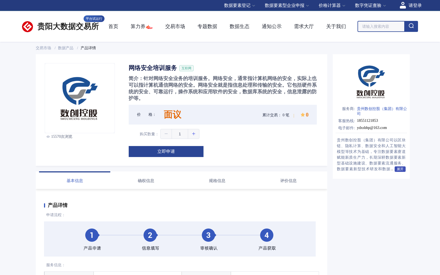Click the 贵州数创控股（集团）有限公司 provider link
440x275 pixels.
(x=382, y=111)
